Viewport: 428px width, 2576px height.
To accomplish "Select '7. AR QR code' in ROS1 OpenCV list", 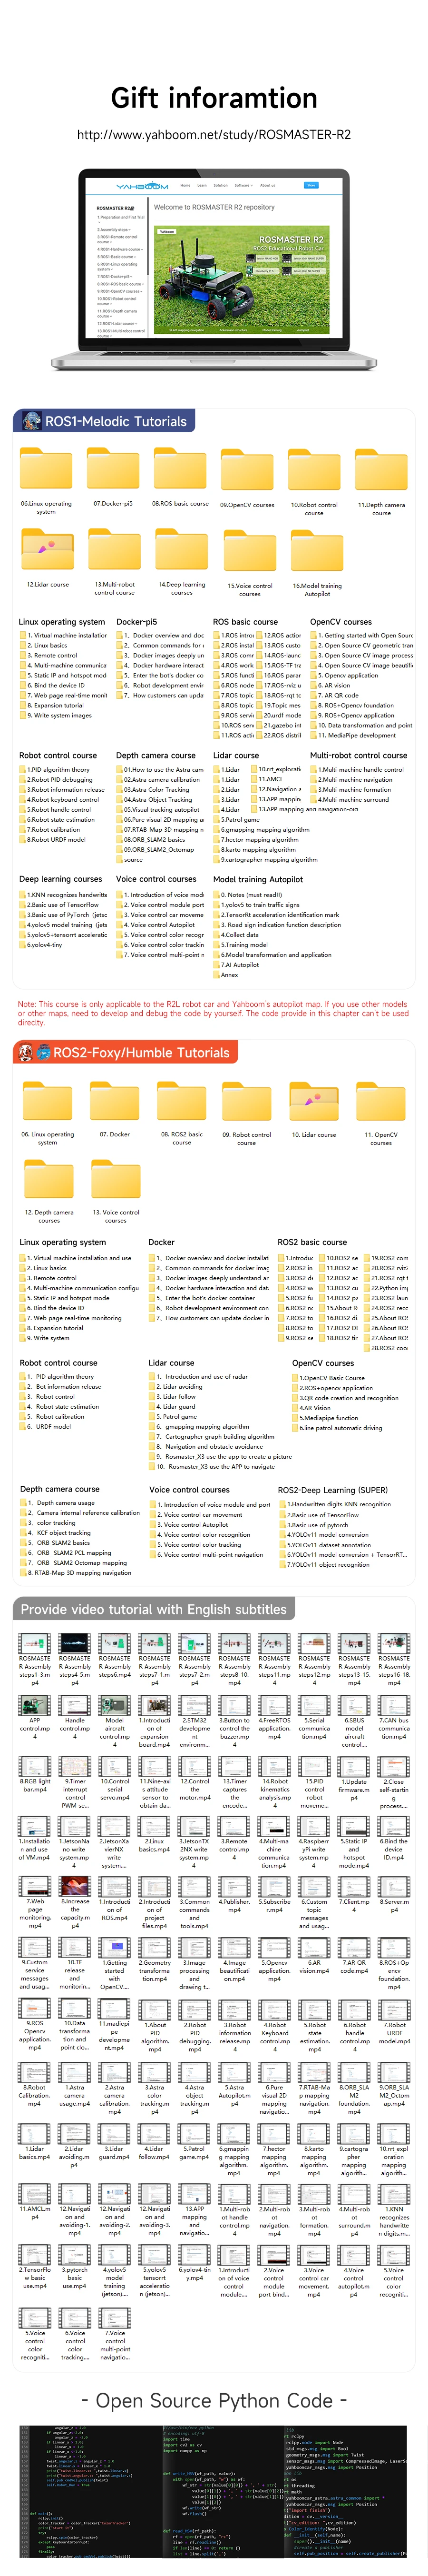I will click(x=337, y=695).
